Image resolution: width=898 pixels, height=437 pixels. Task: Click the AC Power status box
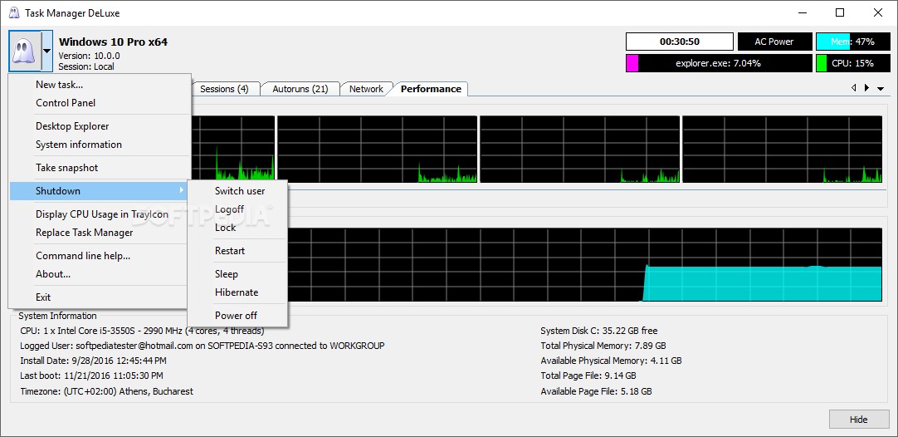point(774,42)
